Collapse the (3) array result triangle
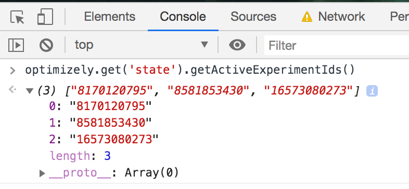The width and height of the screenshot is (409, 189). click(x=30, y=91)
